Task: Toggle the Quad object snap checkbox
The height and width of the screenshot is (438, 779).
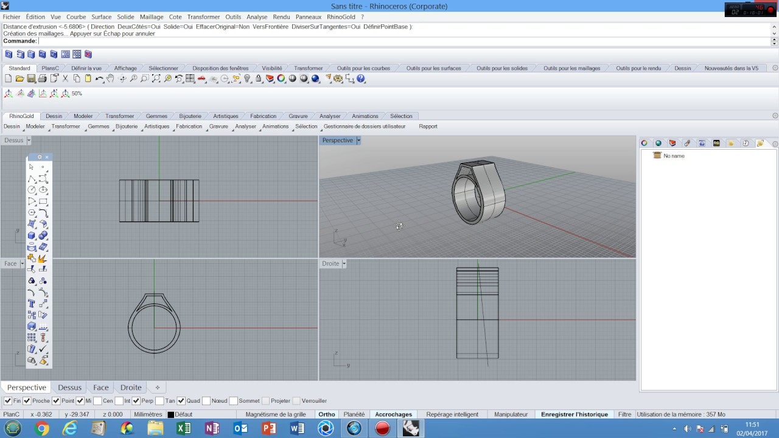Action: coord(181,401)
